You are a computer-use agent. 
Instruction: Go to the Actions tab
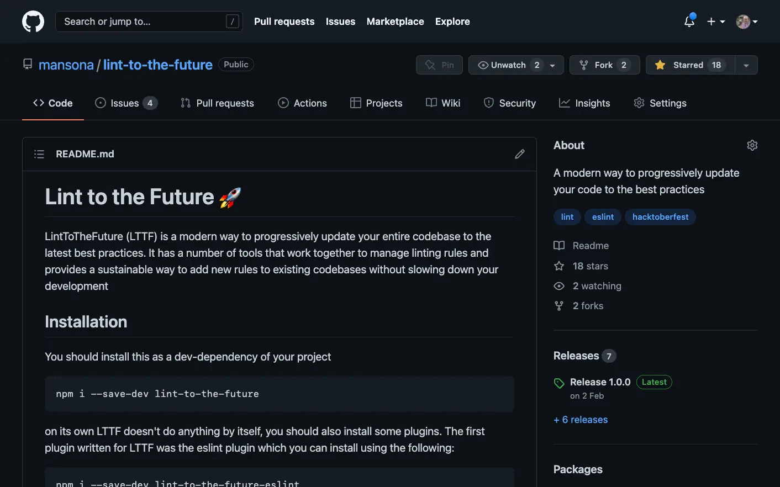tap(302, 103)
